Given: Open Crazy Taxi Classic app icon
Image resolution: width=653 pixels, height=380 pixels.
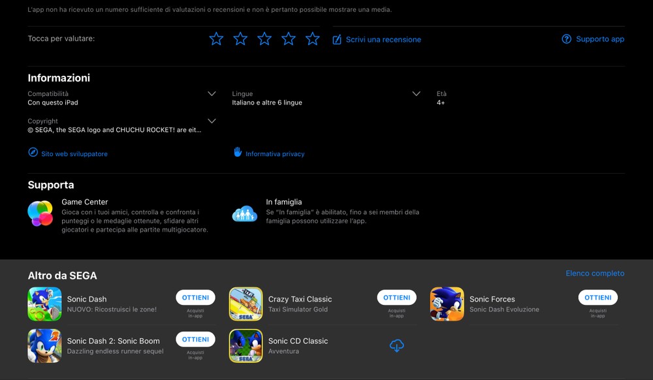Looking at the screenshot, I should [246, 304].
